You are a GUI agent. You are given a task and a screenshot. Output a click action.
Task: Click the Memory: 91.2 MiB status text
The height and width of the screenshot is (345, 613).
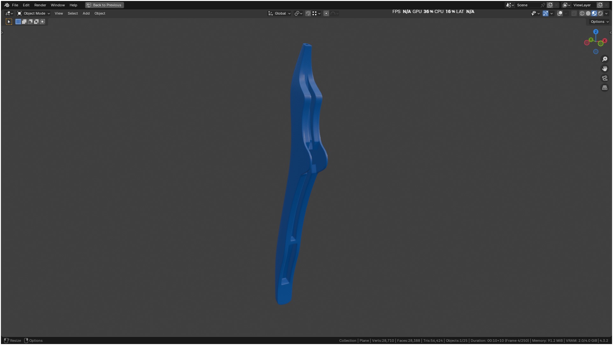click(x=547, y=341)
